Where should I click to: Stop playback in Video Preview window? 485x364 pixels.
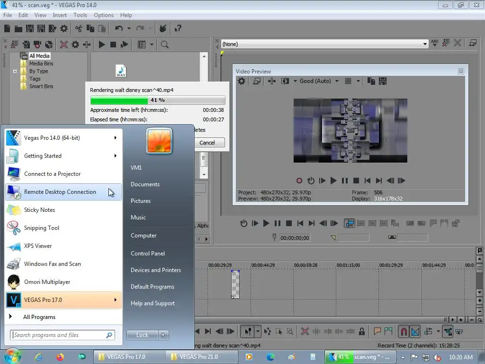point(356,181)
